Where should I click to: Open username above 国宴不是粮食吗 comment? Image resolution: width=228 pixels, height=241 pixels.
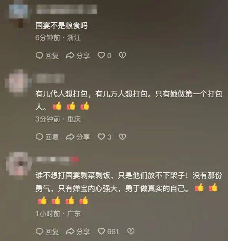(x=66, y=9)
